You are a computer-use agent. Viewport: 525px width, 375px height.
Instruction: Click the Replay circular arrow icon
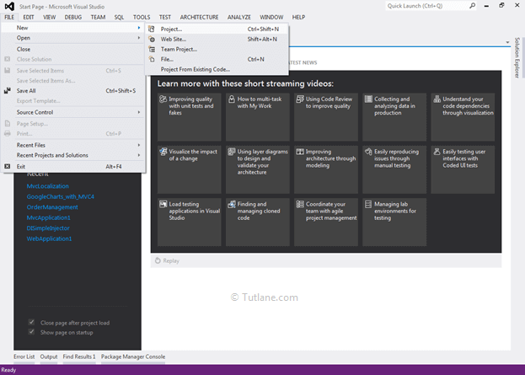tap(158, 260)
